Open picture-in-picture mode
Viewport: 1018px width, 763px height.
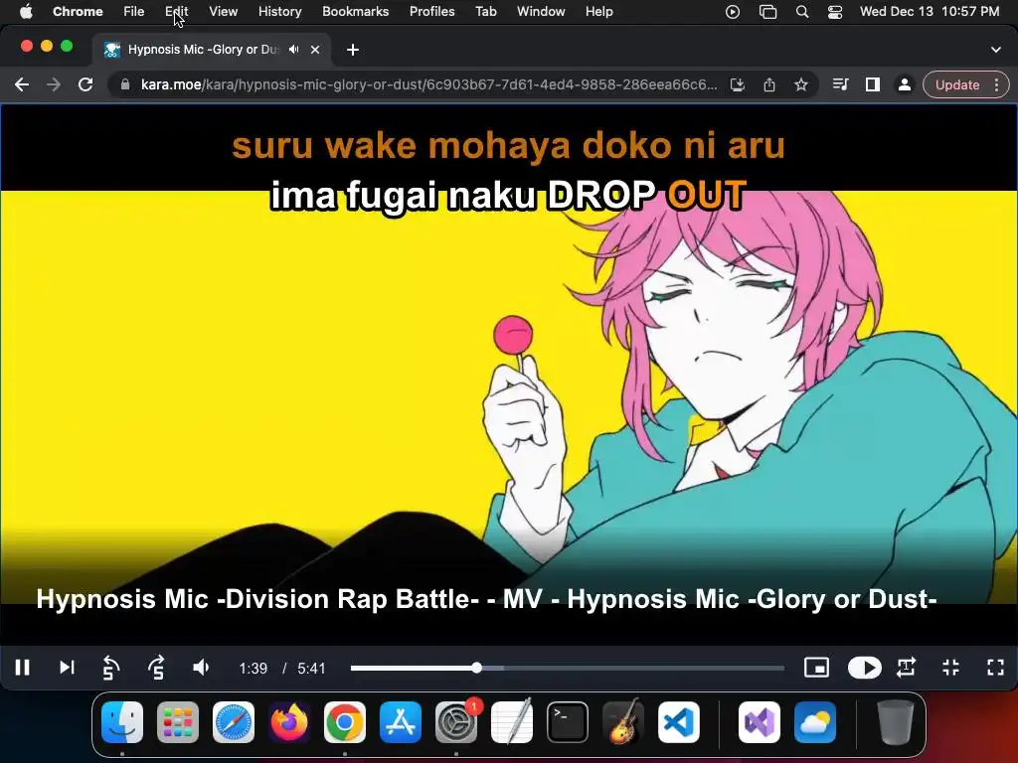pyautogui.click(x=817, y=668)
